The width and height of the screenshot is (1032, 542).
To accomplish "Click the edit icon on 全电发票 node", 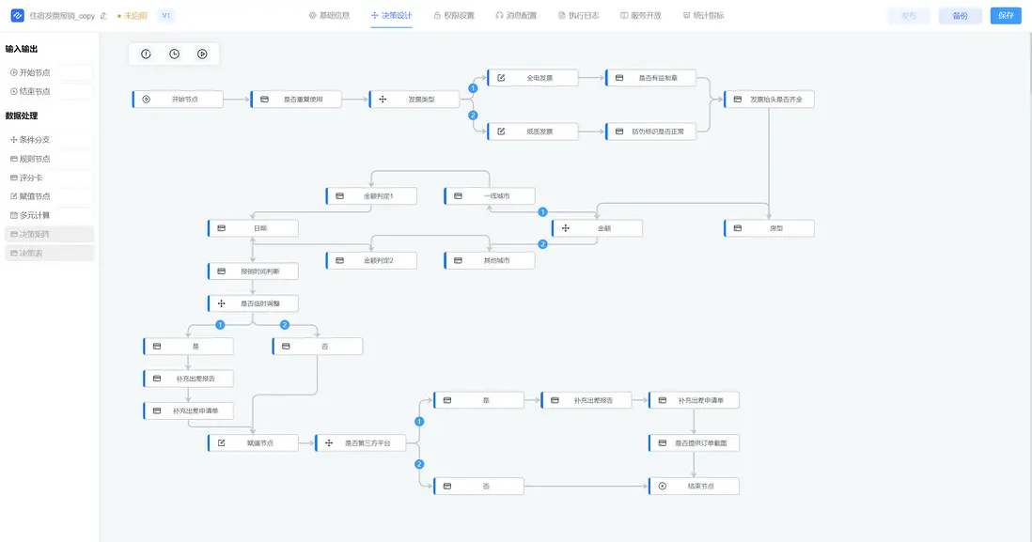I will (501, 78).
